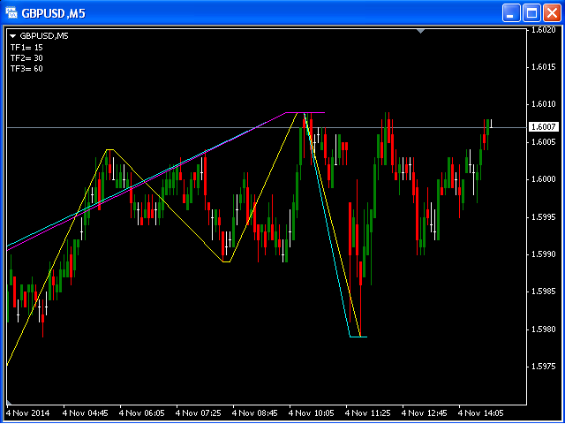Click the TF2= 30 indicator label
This screenshot has width=565, height=424.
[26, 58]
